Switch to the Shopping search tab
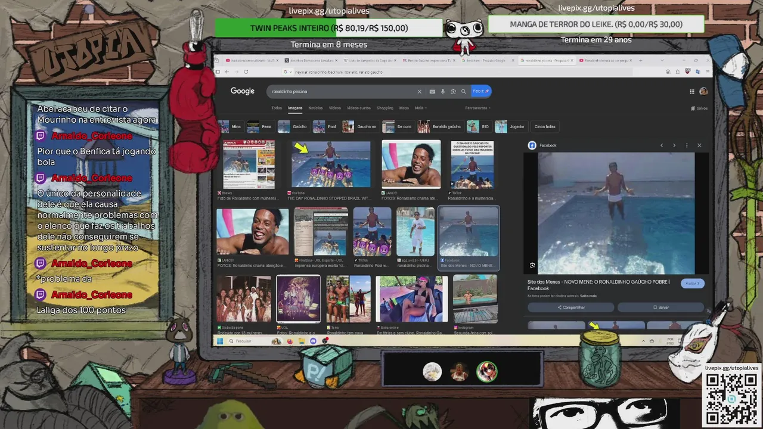Screen dimensions: 763x429 [x=384, y=108]
